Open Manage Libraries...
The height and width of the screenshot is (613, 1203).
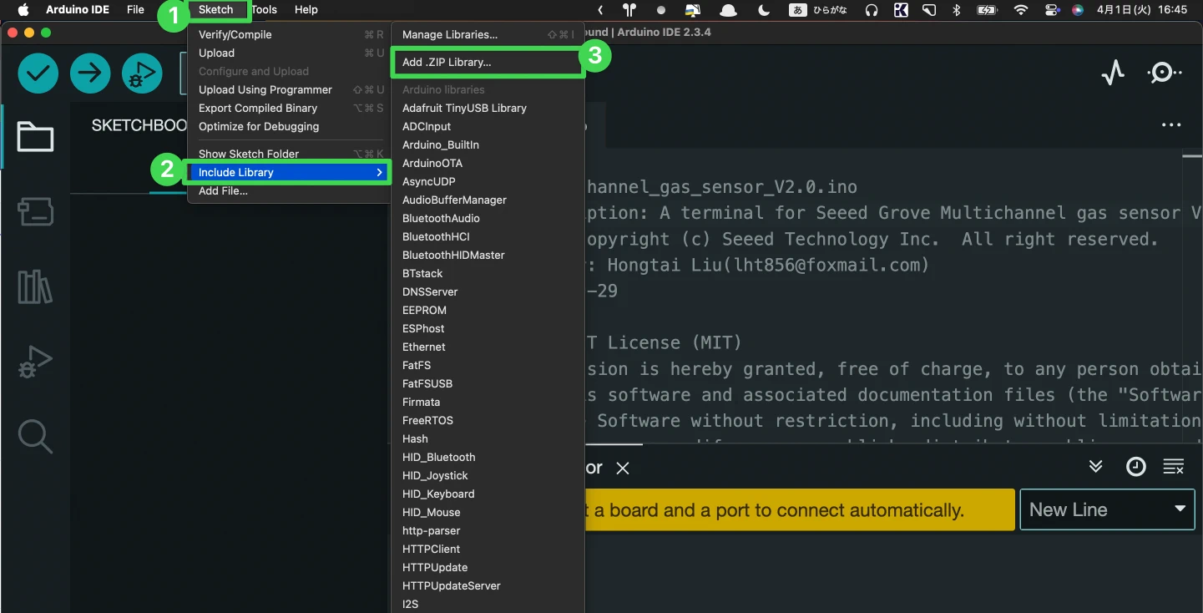pos(488,34)
